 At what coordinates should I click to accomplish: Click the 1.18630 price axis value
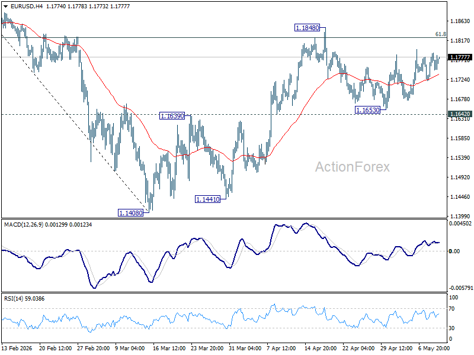pyautogui.click(x=460, y=21)
